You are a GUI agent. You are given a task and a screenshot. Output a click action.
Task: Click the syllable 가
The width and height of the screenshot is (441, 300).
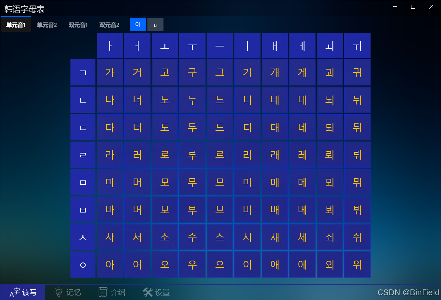pos(110,72)
